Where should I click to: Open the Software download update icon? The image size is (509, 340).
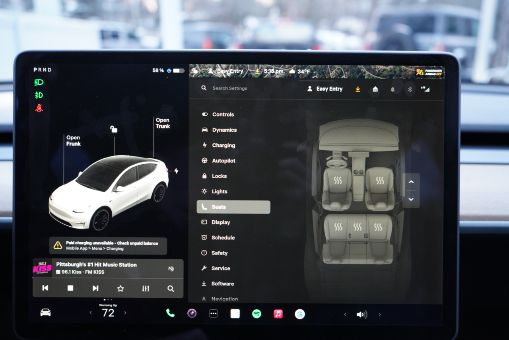[x=357, y=89]
